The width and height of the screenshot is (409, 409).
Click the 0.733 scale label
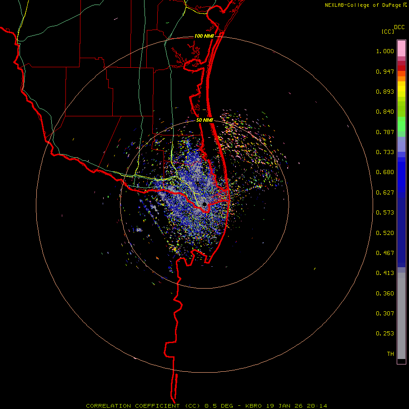coord(385,152)
